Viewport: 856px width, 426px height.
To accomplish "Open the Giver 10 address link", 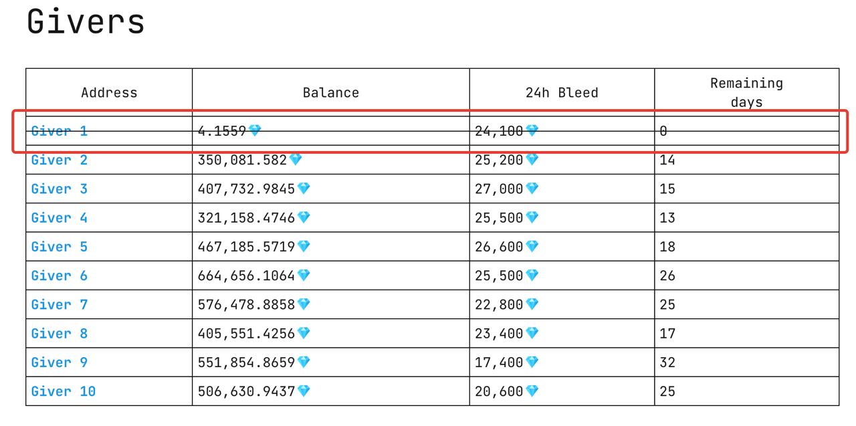I will (64, 391).
